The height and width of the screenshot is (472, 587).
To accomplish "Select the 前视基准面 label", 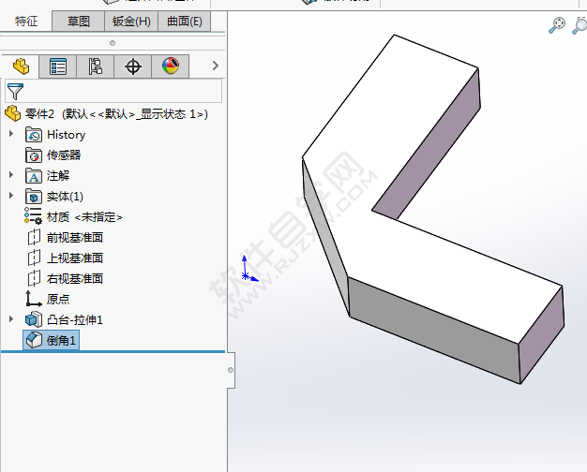I will coord(75,238).
